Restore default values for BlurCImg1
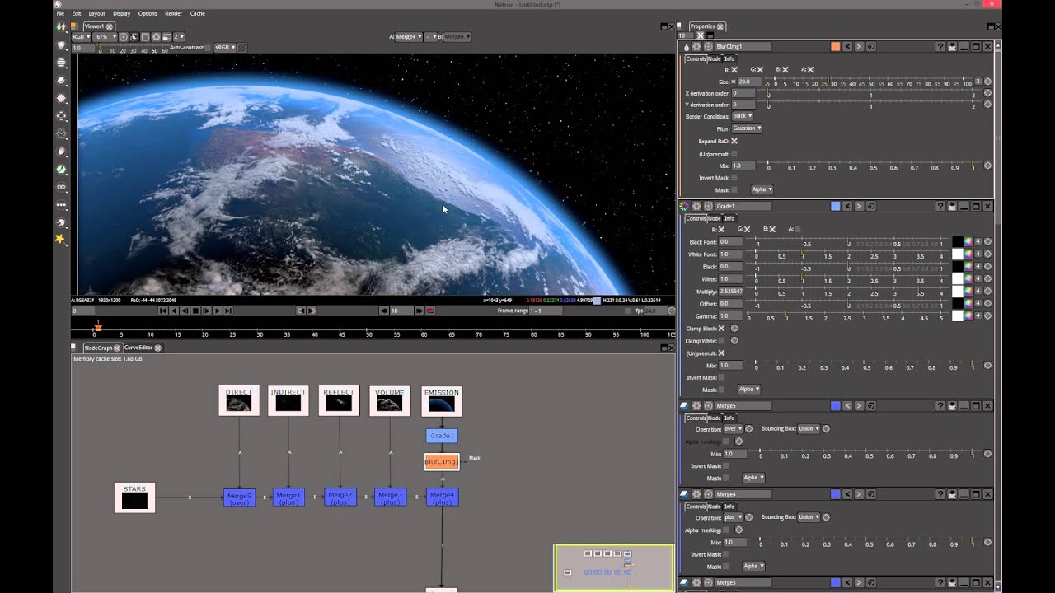This screenshot has width=1055, height=593. pos(871,47)
